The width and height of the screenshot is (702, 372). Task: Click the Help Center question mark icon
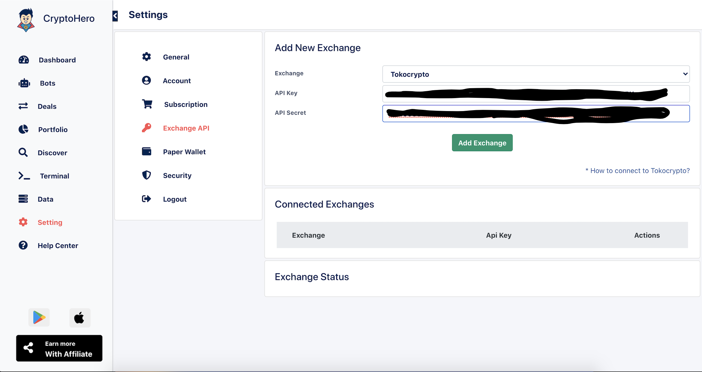(x=23, y=245)
